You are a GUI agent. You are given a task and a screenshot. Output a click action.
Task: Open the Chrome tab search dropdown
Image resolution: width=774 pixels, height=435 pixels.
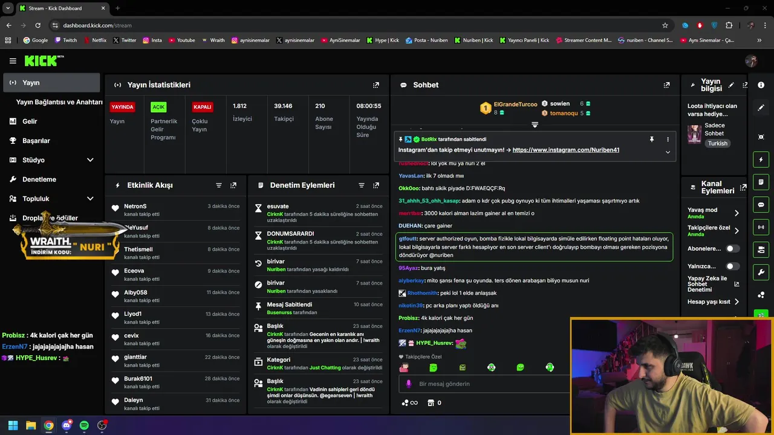coord(8,8)
